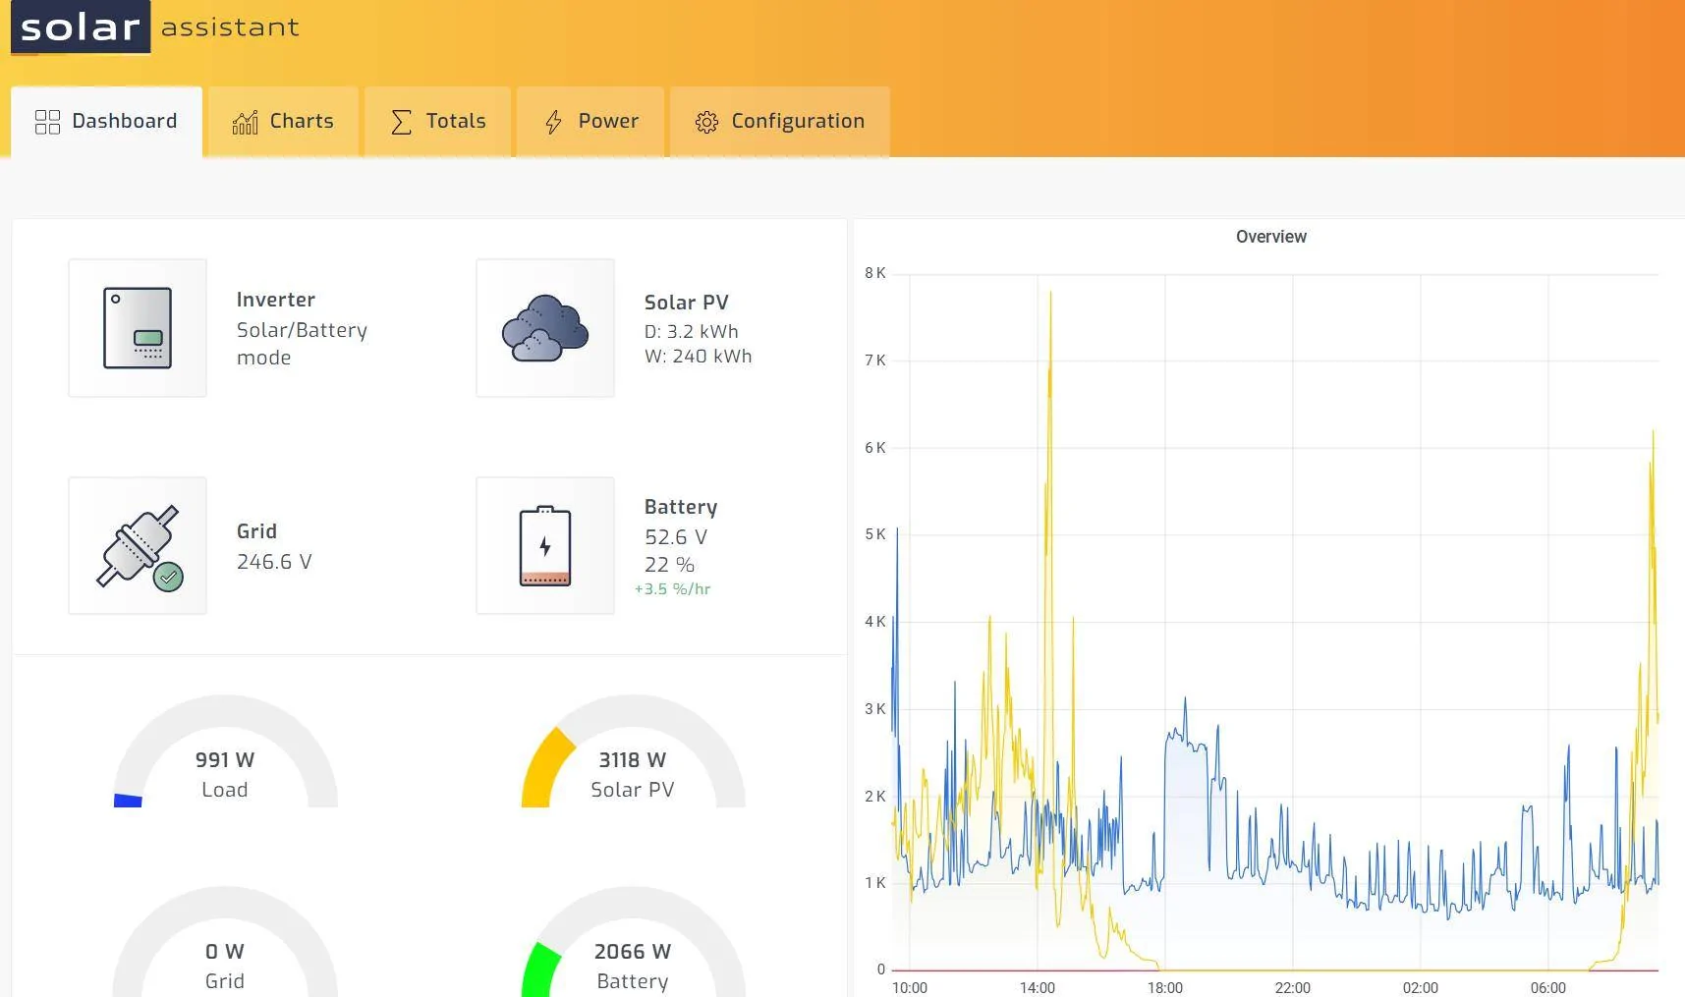Screen dimensions: 1685x997
Task: Click the 2066 W Battery gauge
Action: pyautogui.click(x=633, y=942)
